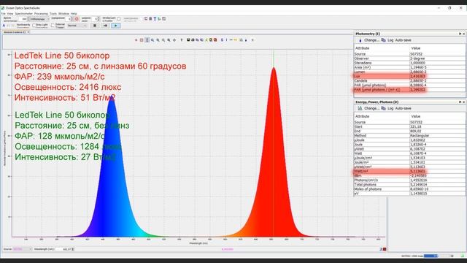Click Change in the Photometry panel
This screenshot has height=263, width=467.
371,40
